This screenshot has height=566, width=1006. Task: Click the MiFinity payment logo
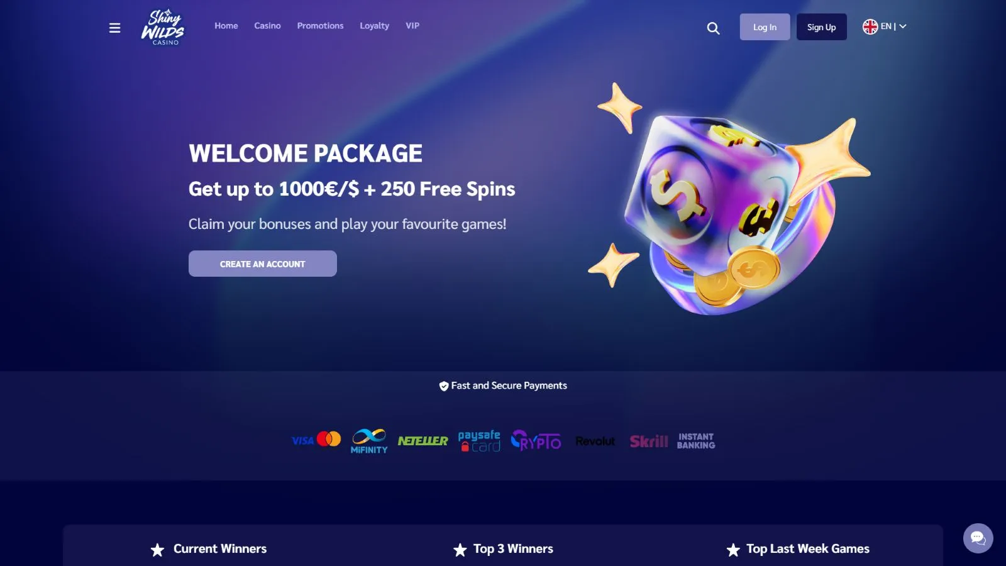(x=369, y=441)
